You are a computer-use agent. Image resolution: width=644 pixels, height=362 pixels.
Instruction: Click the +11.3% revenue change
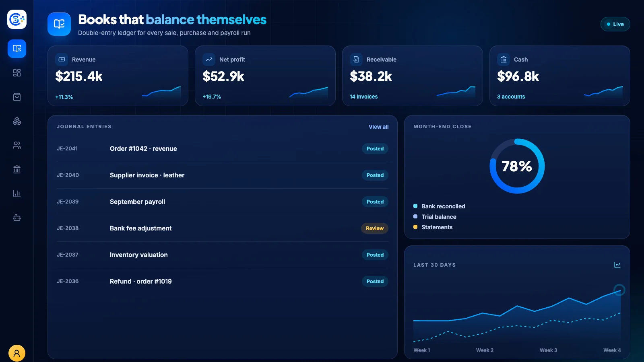(64, 97)
